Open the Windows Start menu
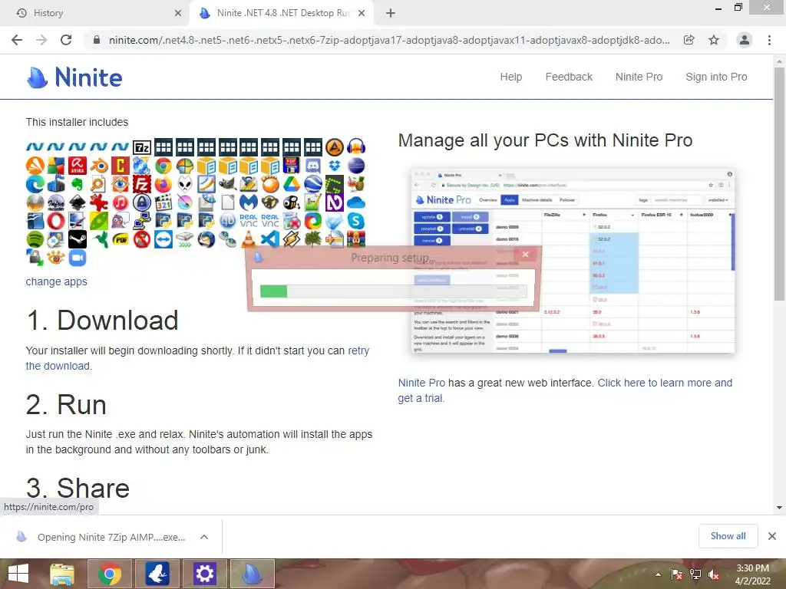Image resolution: width=786 pixels, height=589 pixels. click(18, 574)
